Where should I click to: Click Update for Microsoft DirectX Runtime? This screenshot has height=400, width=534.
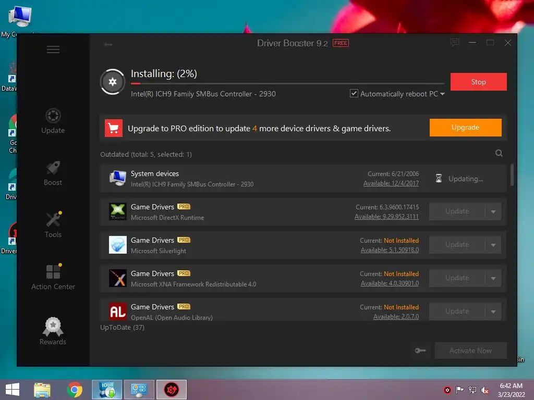coord(457,211)
